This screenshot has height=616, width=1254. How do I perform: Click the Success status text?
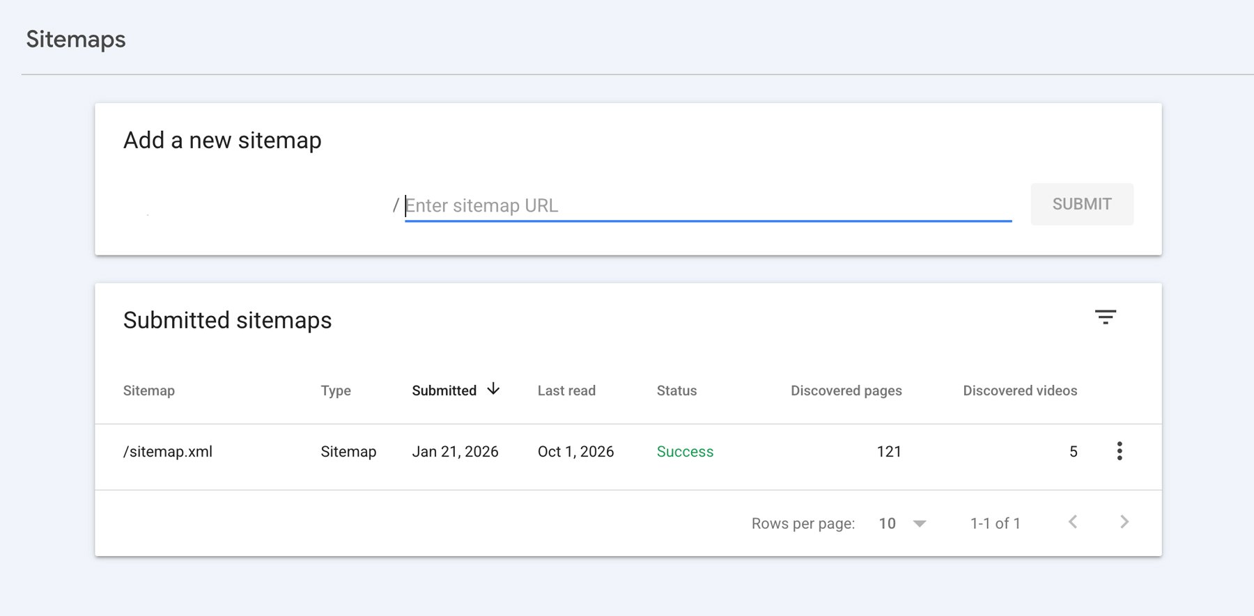click(685, 452)
